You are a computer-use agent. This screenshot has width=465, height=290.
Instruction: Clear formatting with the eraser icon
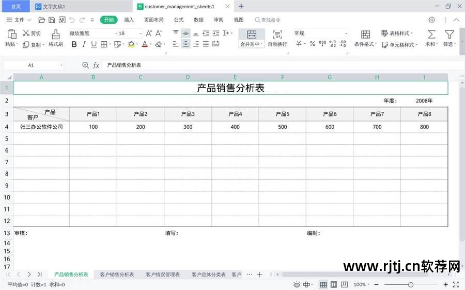(159, 44)
